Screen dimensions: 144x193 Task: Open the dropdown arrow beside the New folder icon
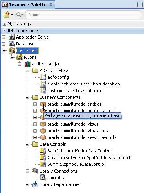pyautogui.click(x=12, y=14)
